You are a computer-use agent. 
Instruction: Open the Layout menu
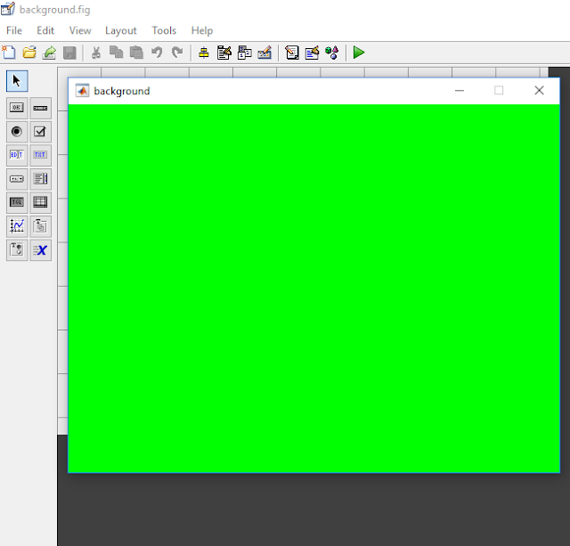click(121, 30)
